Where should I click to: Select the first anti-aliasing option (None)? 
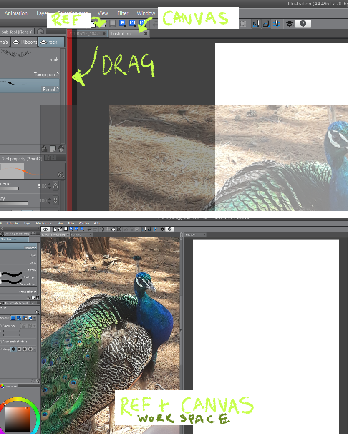14,349
